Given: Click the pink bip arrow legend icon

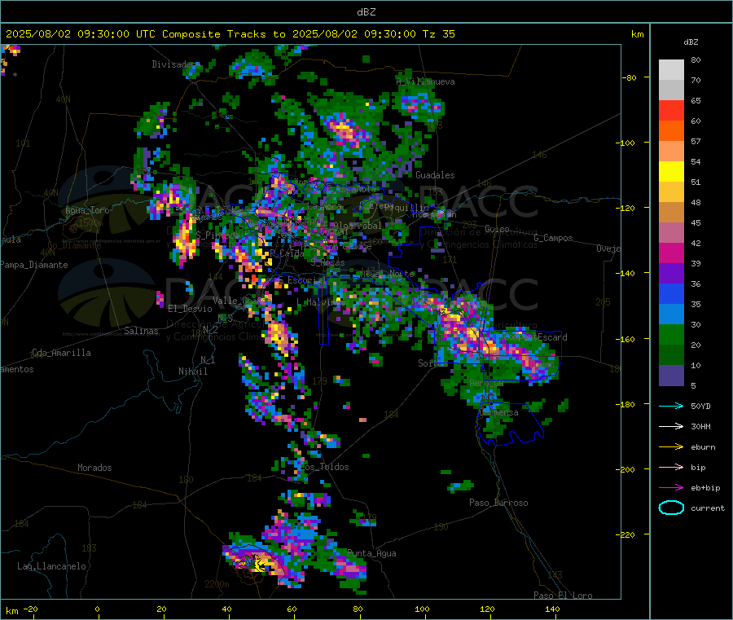Looking at the screenshot, I should [671, 467].
